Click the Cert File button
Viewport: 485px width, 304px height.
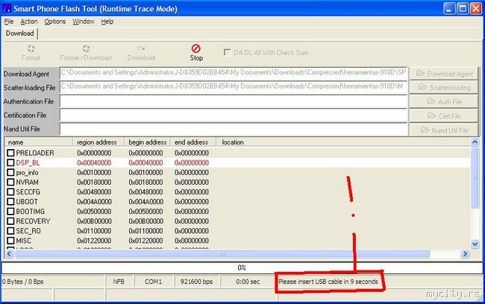(x=444, y=115)
